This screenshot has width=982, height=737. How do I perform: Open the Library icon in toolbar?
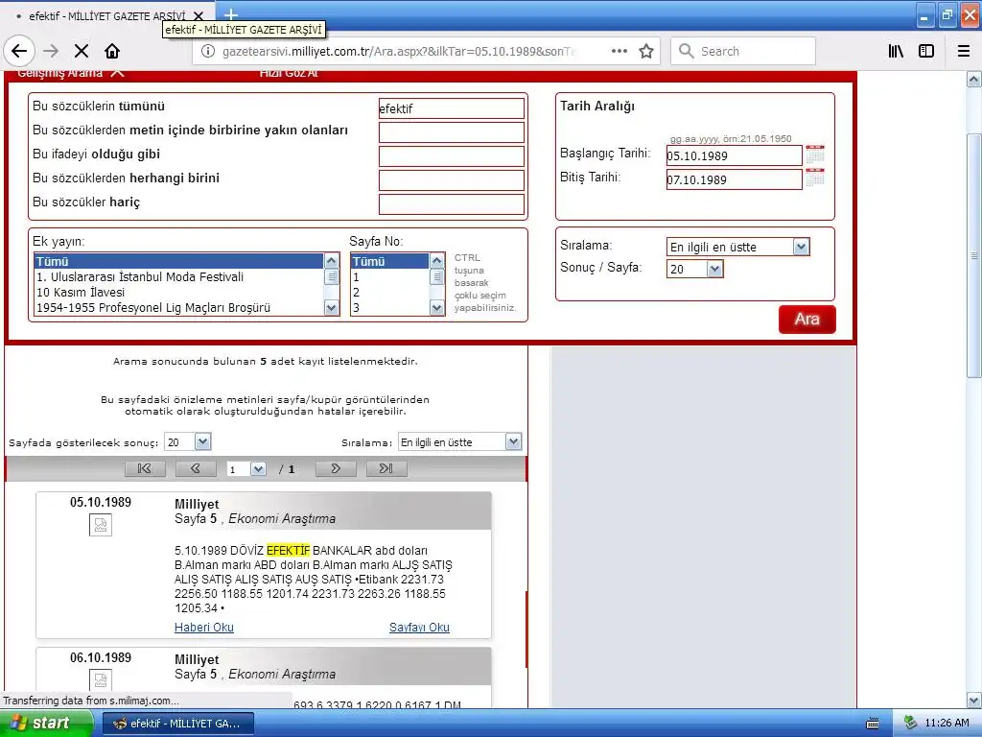click(897, 52)
